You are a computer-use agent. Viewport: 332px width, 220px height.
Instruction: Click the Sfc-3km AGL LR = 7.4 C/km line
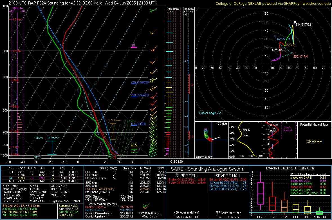[21, 206]
